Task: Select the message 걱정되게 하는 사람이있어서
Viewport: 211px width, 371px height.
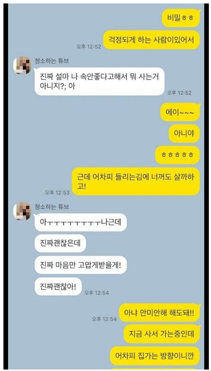Action: coord(152,40)
